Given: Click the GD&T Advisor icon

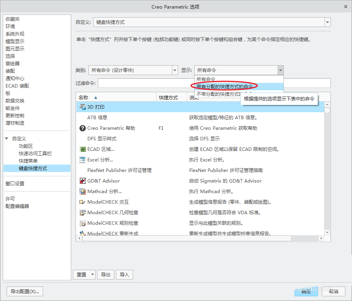Looking at the screenshot, I should 82,181.
